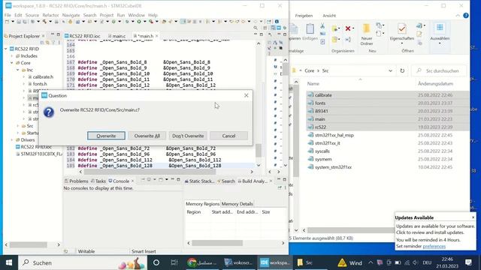The height and width of the screenshot is (270, 481).
Task: Sort files by Änderungsdatum column
Action: (x=435, y=83)
